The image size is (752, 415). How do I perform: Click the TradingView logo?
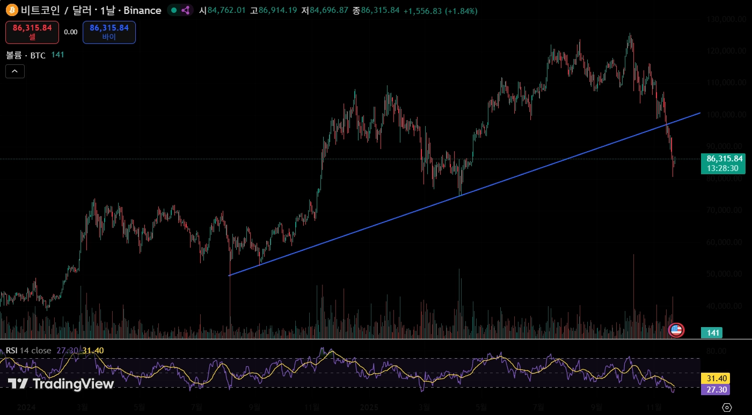click(x=61, y=384)
